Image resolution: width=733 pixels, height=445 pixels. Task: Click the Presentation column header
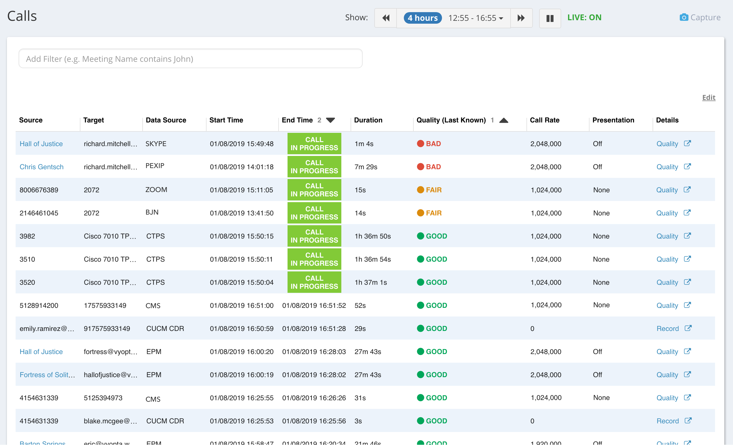(613, 120)
